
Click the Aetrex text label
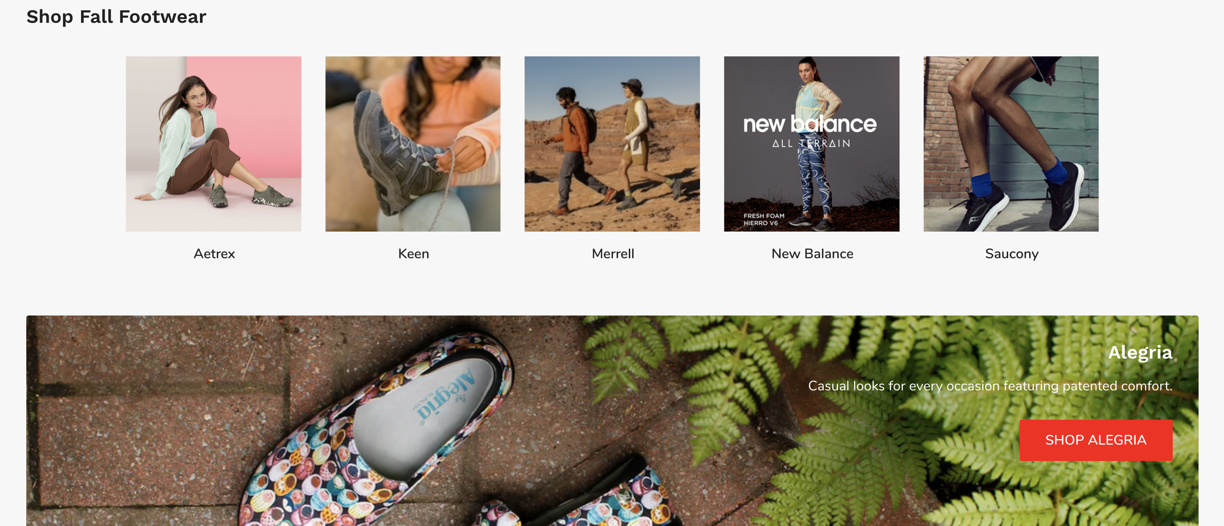pos(214,254)
